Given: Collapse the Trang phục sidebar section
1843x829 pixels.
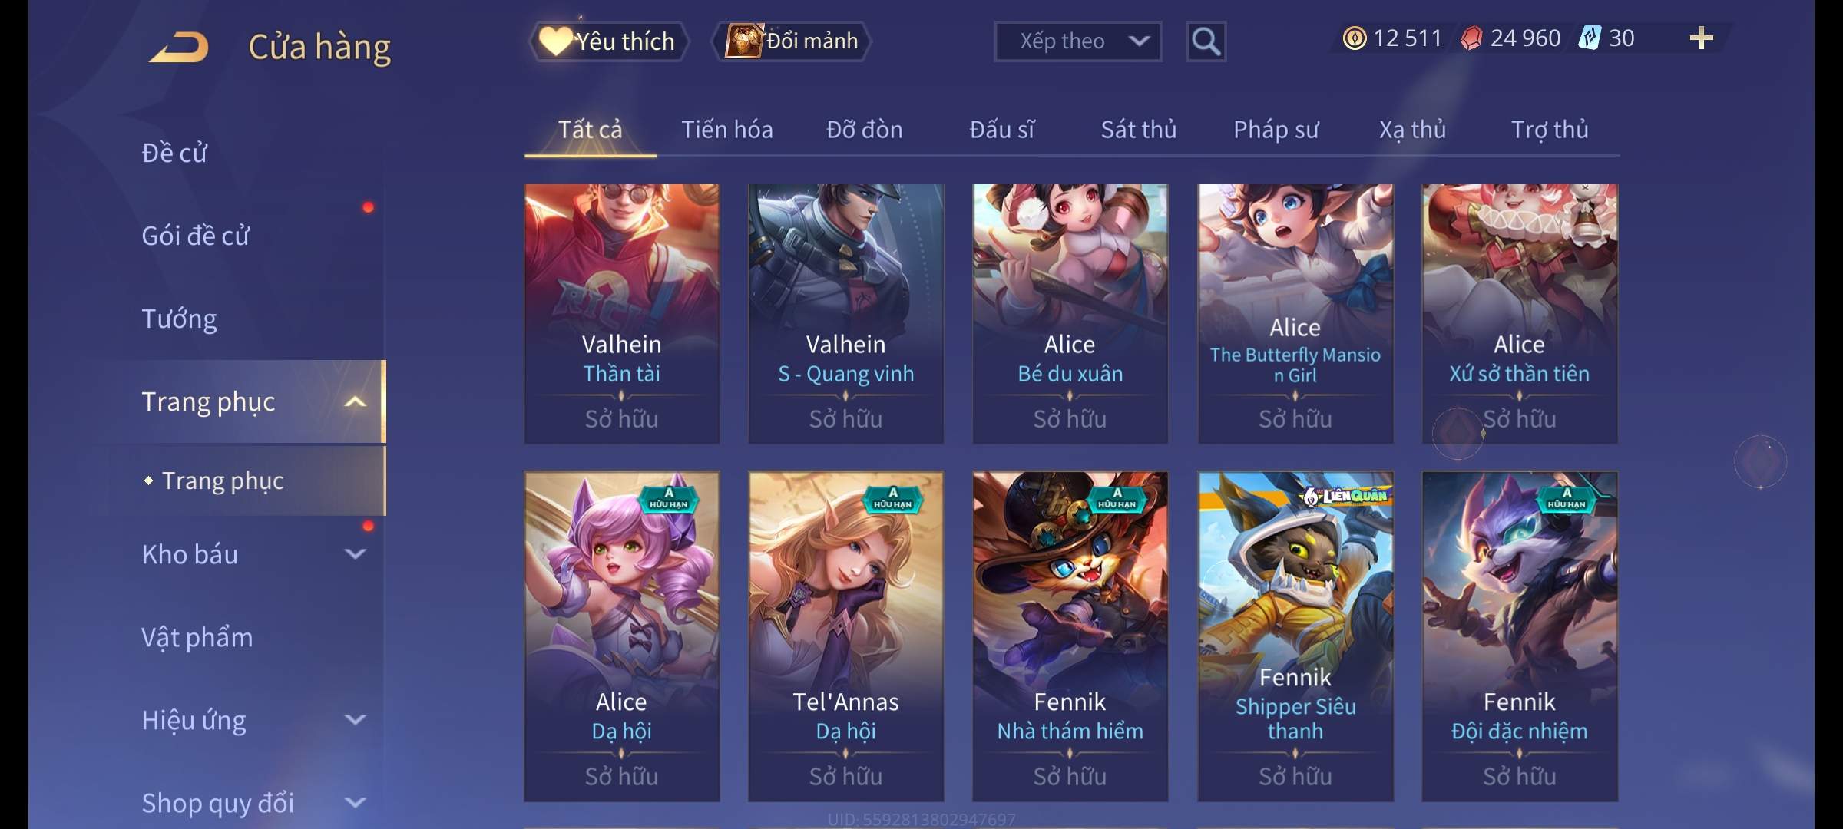Looking at the screenshot, I should [355, 401].
